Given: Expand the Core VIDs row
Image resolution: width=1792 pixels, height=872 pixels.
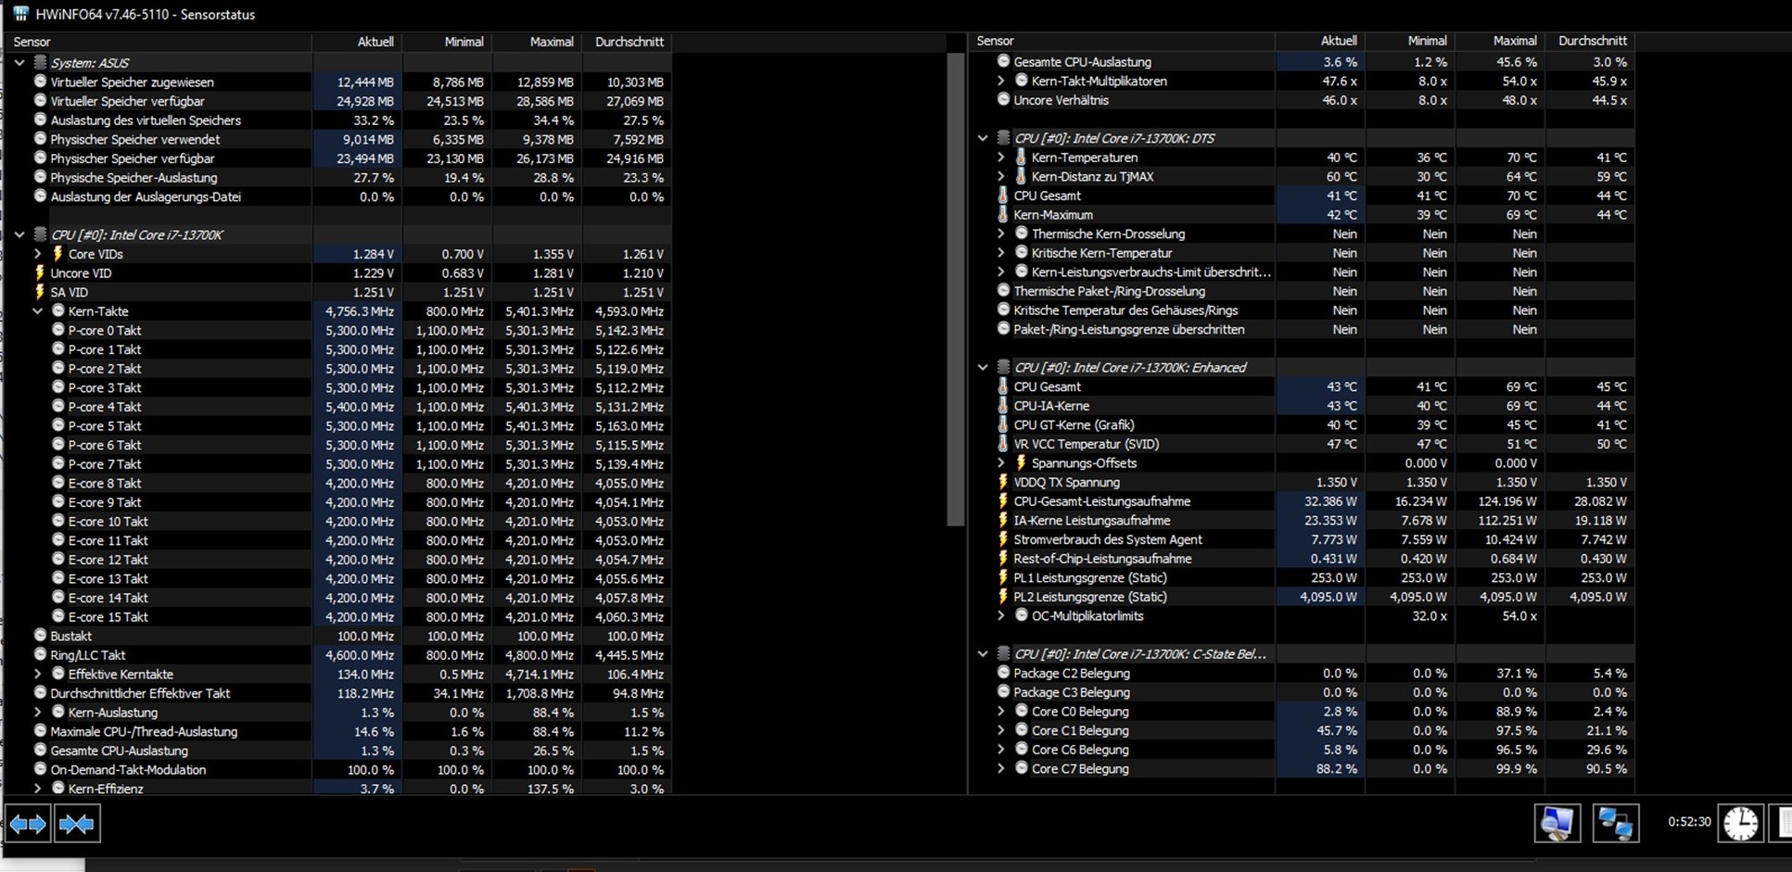Looking at the screenshot, I should [x=38, y=254].
